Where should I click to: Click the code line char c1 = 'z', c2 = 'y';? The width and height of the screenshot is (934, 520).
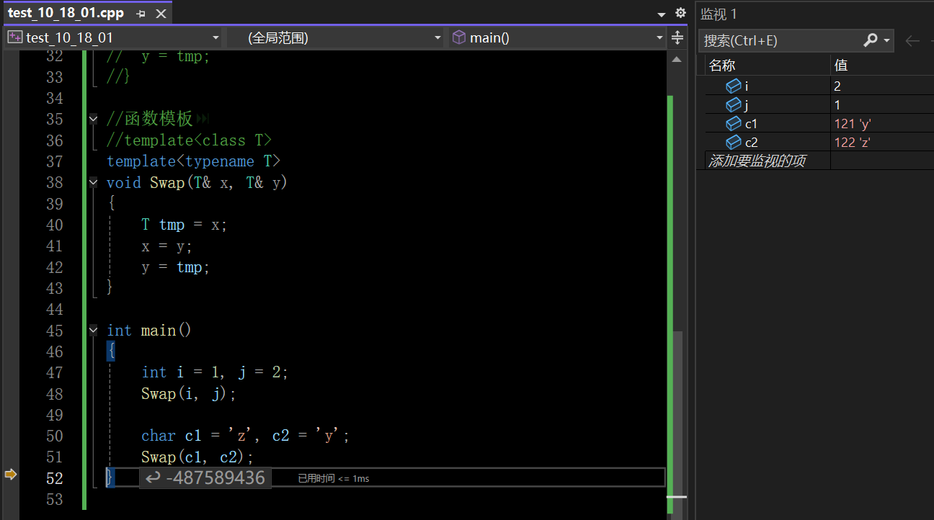[246, 436]
